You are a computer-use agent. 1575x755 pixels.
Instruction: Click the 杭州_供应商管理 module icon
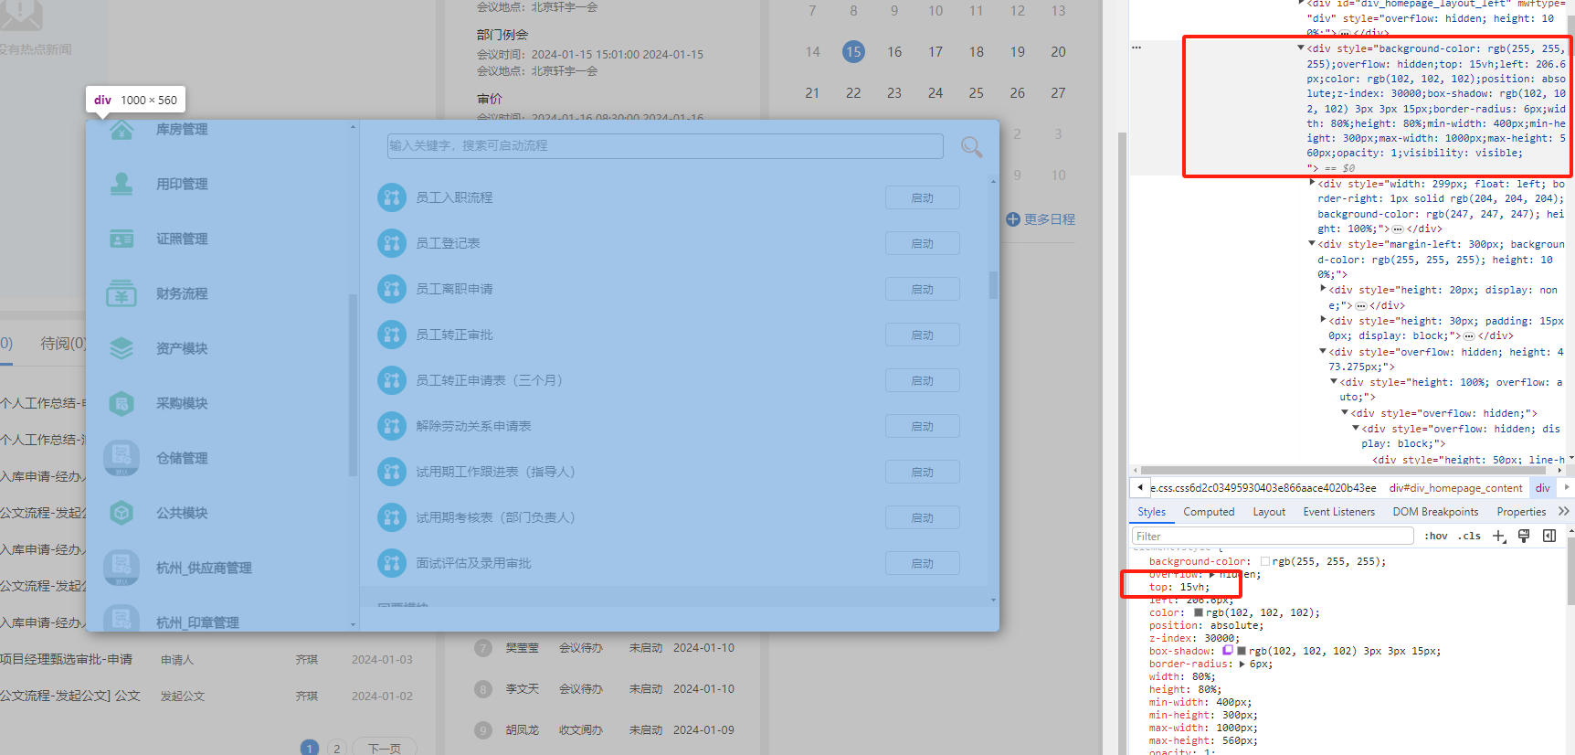coord(122,568)
